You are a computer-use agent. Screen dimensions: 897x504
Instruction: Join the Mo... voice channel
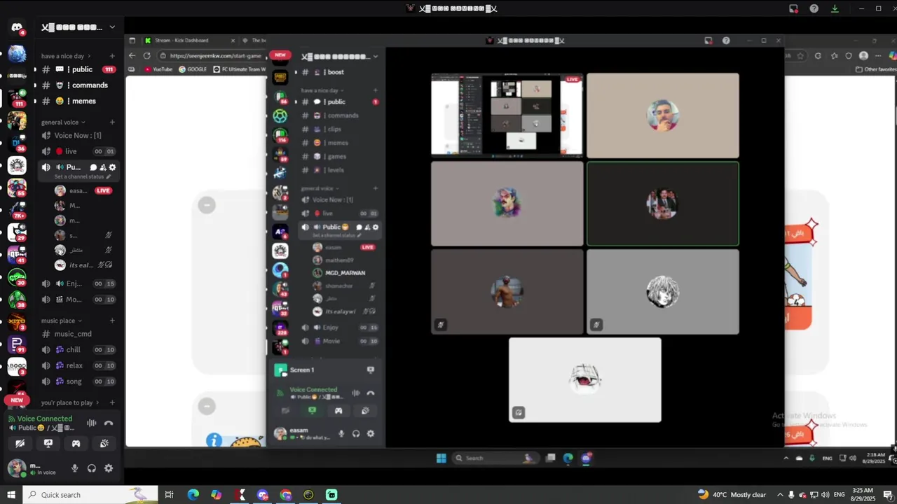point(77,300)
